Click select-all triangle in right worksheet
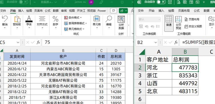The width and height of the screenshot is (215, 104). [x=142, y=52]
